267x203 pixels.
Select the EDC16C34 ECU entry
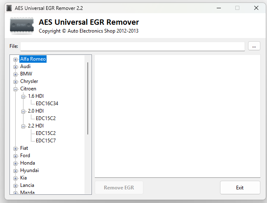click(47, 104)
